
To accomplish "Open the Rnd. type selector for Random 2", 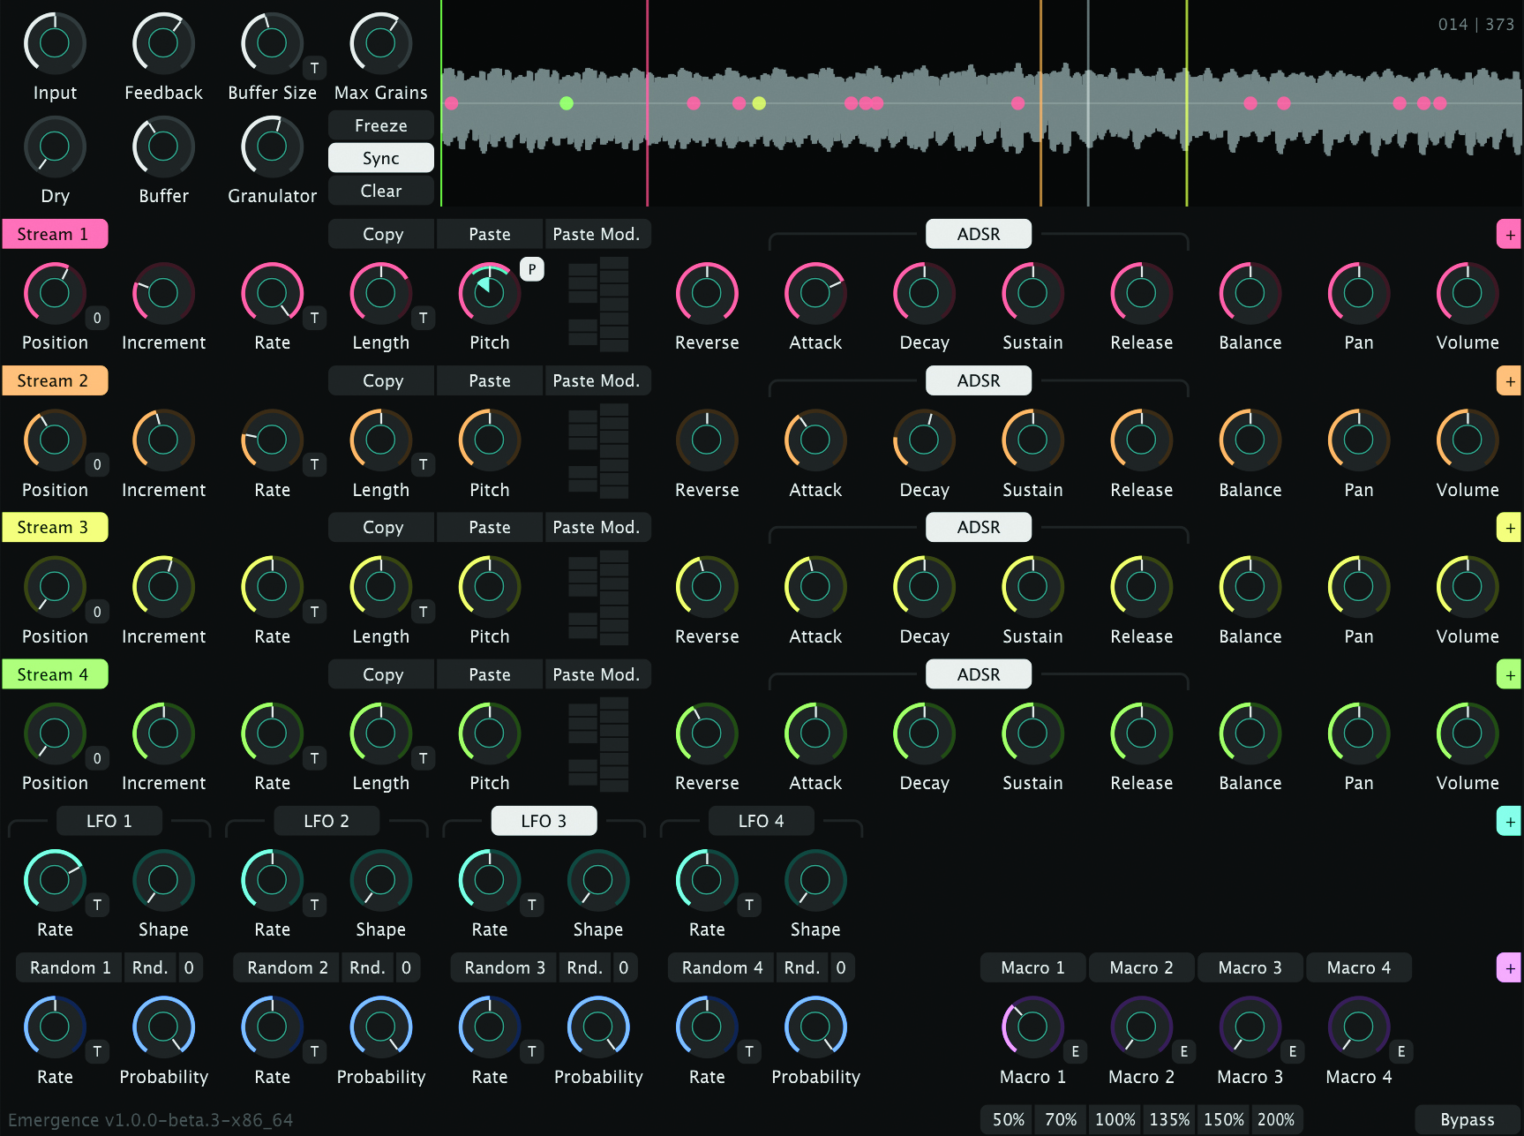I will [367, 967].
